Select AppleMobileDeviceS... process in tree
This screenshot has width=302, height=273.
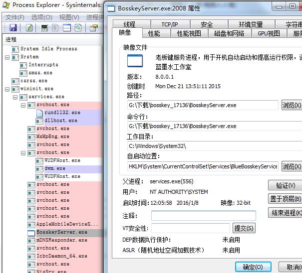(67, 224)
